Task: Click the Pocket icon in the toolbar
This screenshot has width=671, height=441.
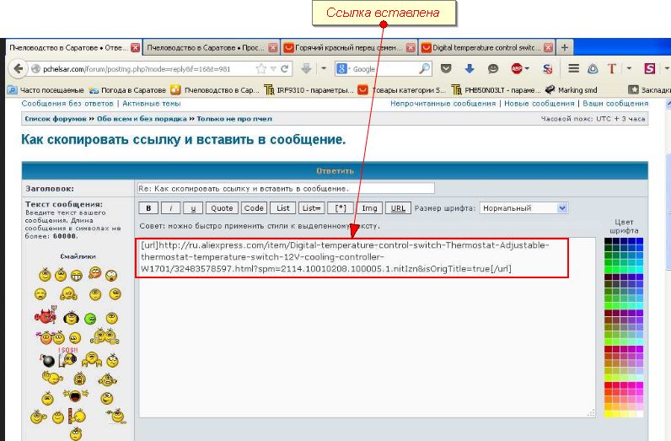Action: click(x=446, y=69)
